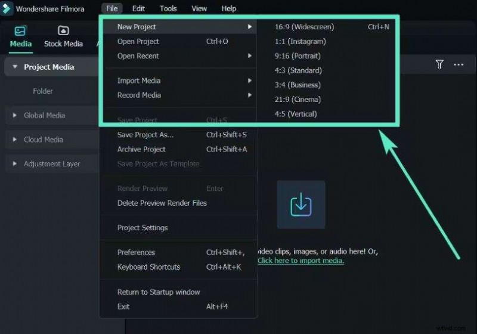
Task: Choose Archive Project entry
Action: [x=180, y=149]
